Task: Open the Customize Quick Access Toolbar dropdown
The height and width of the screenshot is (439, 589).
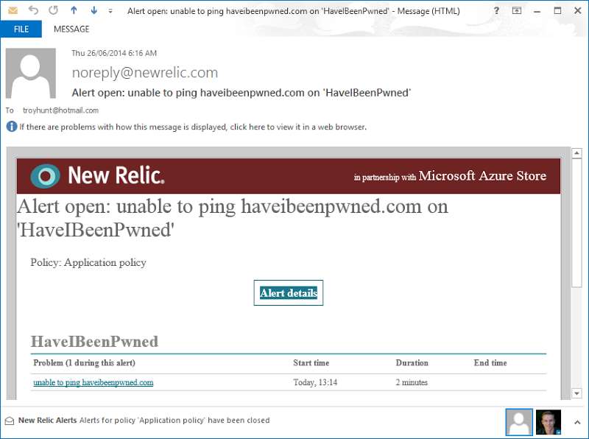Action: [109, 10]
